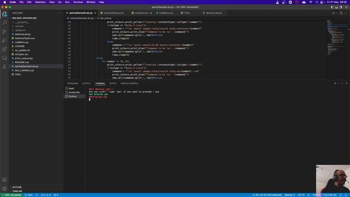This screenshot has width=350, height=197.
Task: Switch to the destroyLab.py editor tab
Action: click(214, 13)
